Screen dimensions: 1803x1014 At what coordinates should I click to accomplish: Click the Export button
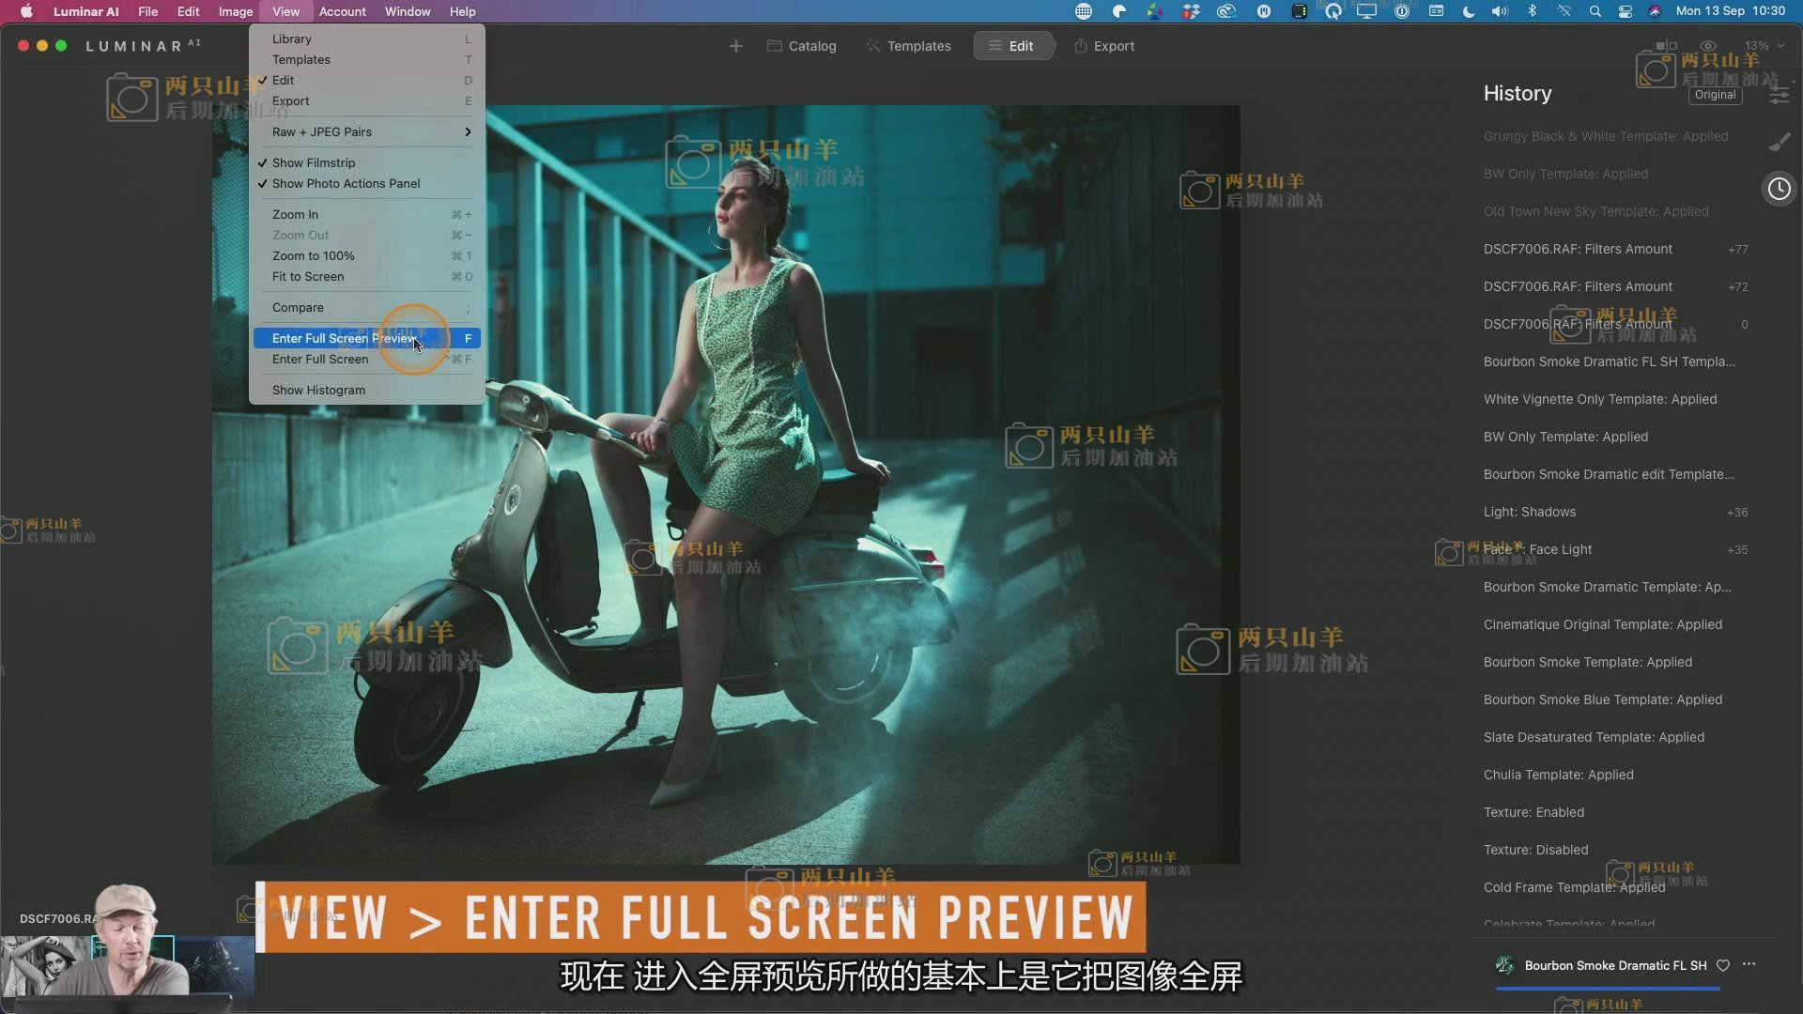(1104, 46)
